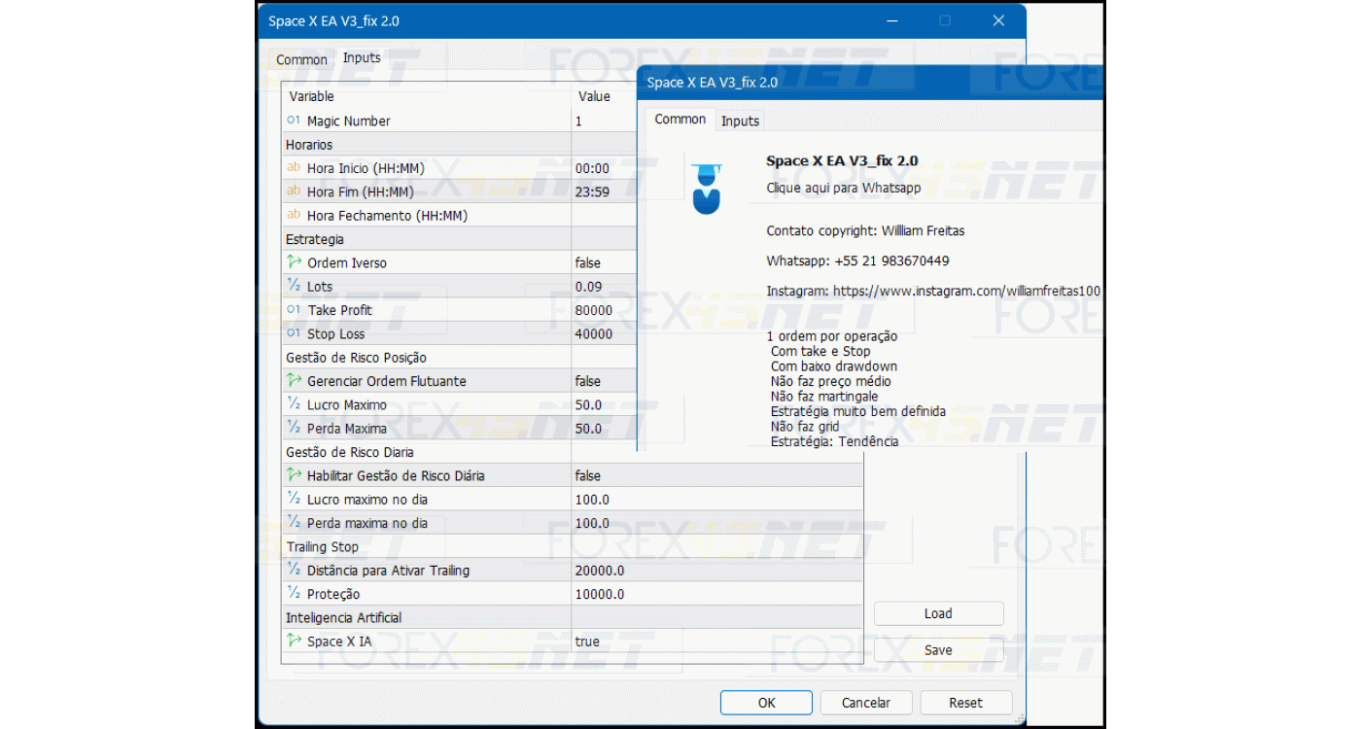Viewport: 1361px width, 729px height.
Task: Click the Cancelar button
Action: 865,703
